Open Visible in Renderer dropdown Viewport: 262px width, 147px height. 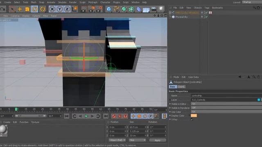point(226,108)
